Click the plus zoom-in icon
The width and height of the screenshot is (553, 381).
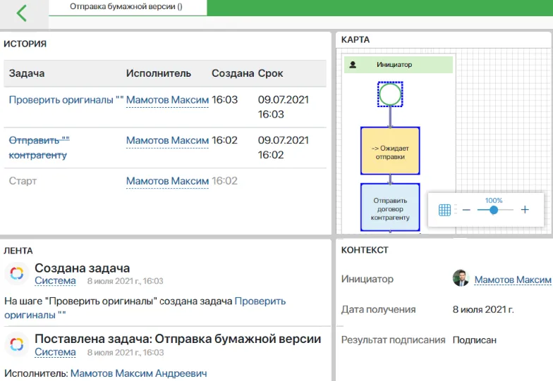(x=525, y=210)
